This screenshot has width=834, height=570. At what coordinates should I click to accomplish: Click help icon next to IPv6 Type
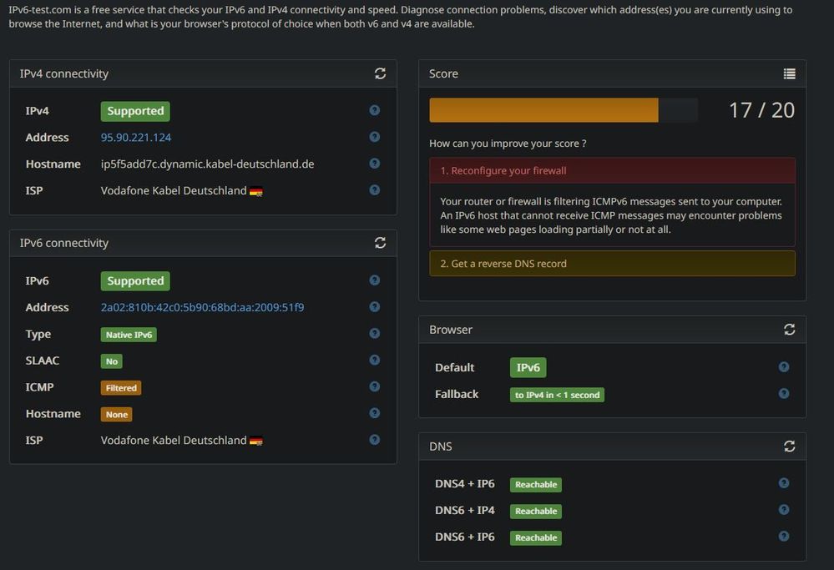click(x=374, y=334)
